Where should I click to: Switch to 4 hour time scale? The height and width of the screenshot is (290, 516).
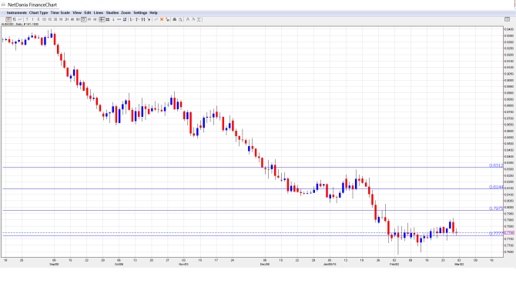pyautogui.click(x=72, y=20)
